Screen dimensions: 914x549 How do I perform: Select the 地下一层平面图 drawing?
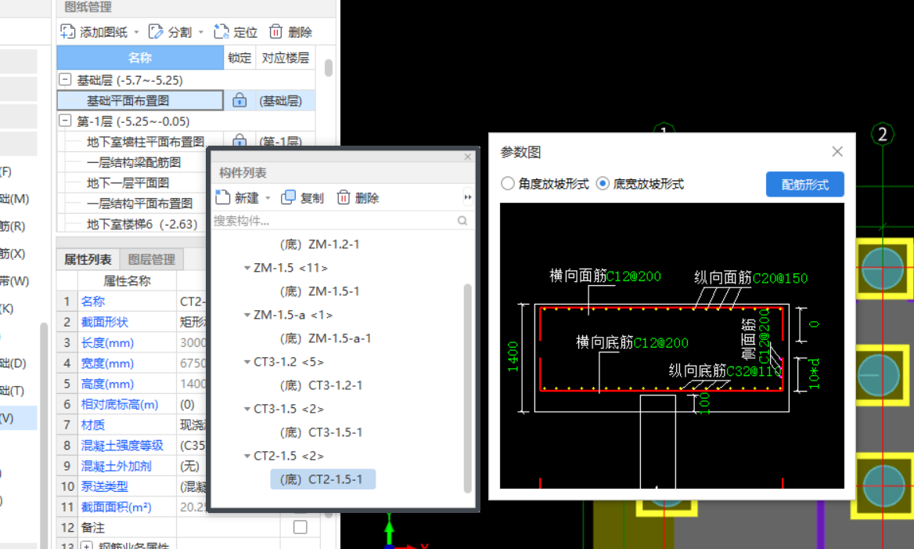[x=128, y=182]
